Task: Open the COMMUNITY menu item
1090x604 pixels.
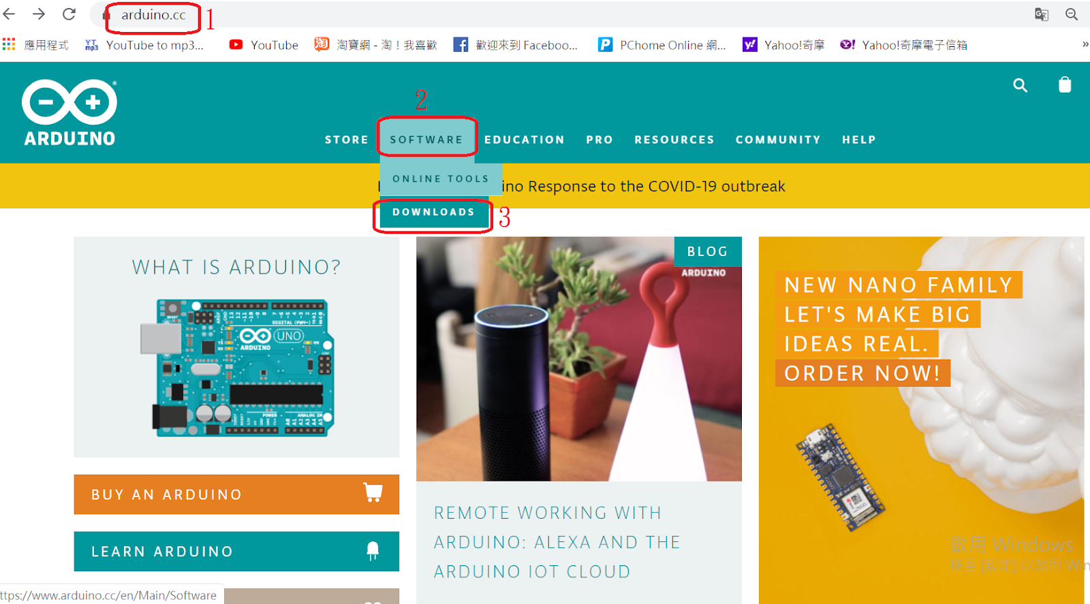Action: click(x=778, y=140)
